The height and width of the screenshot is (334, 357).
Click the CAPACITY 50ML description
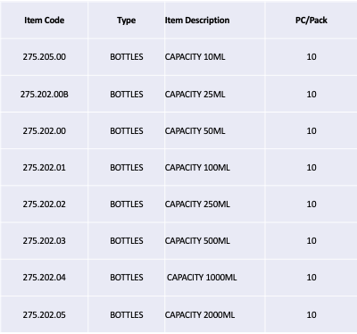click(x=195, y=131)
